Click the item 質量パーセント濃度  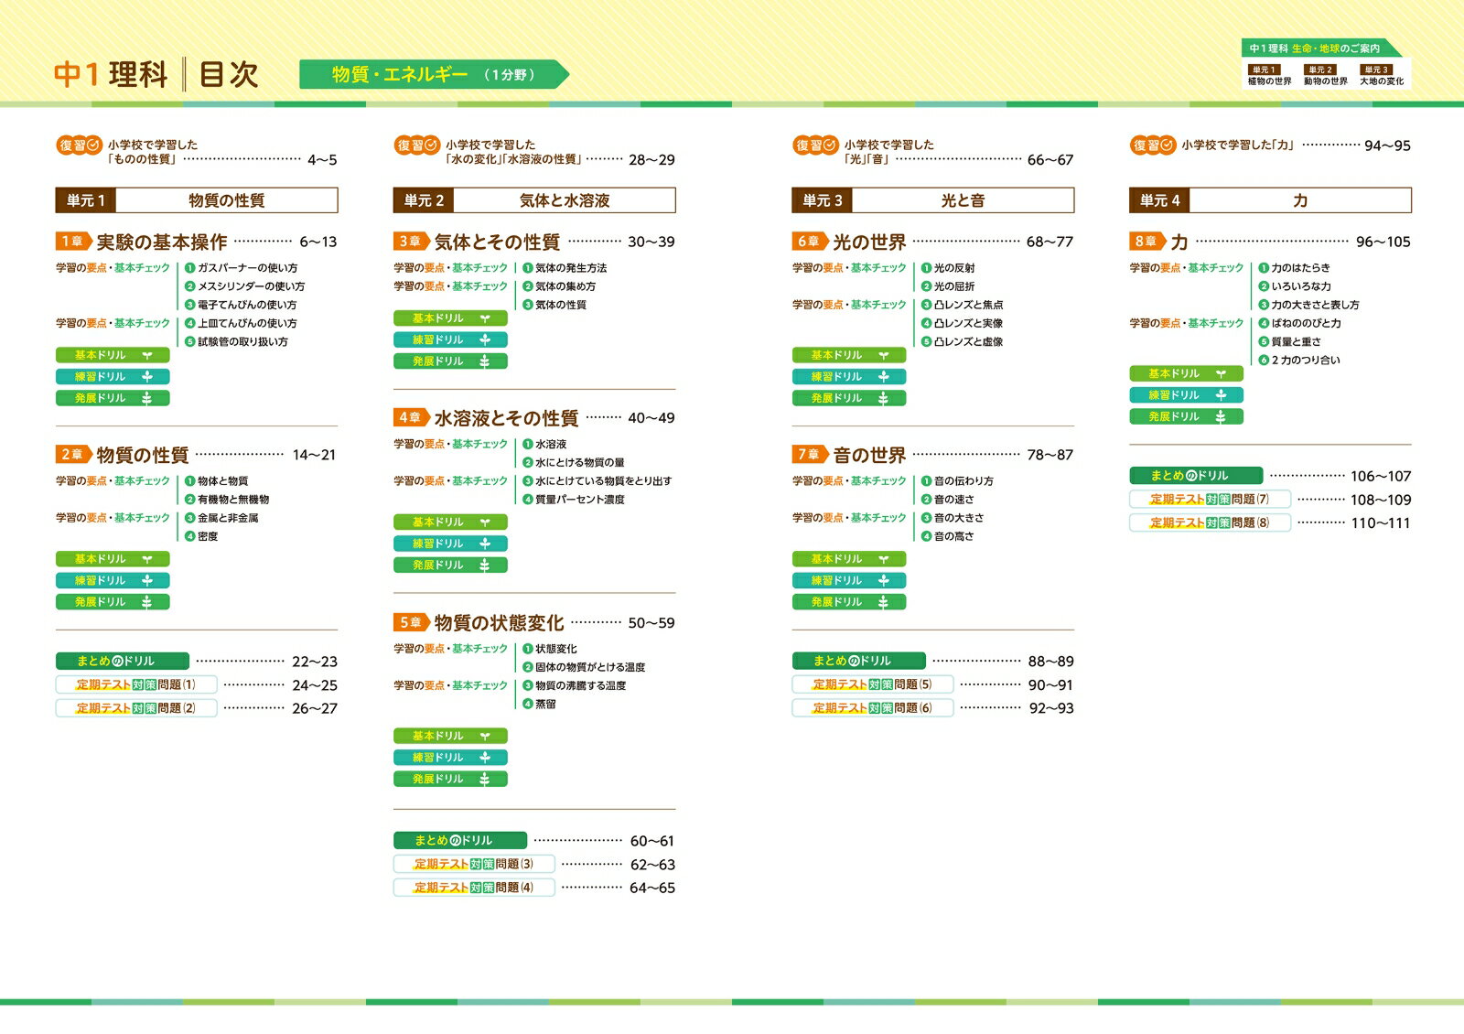[574, 500]
